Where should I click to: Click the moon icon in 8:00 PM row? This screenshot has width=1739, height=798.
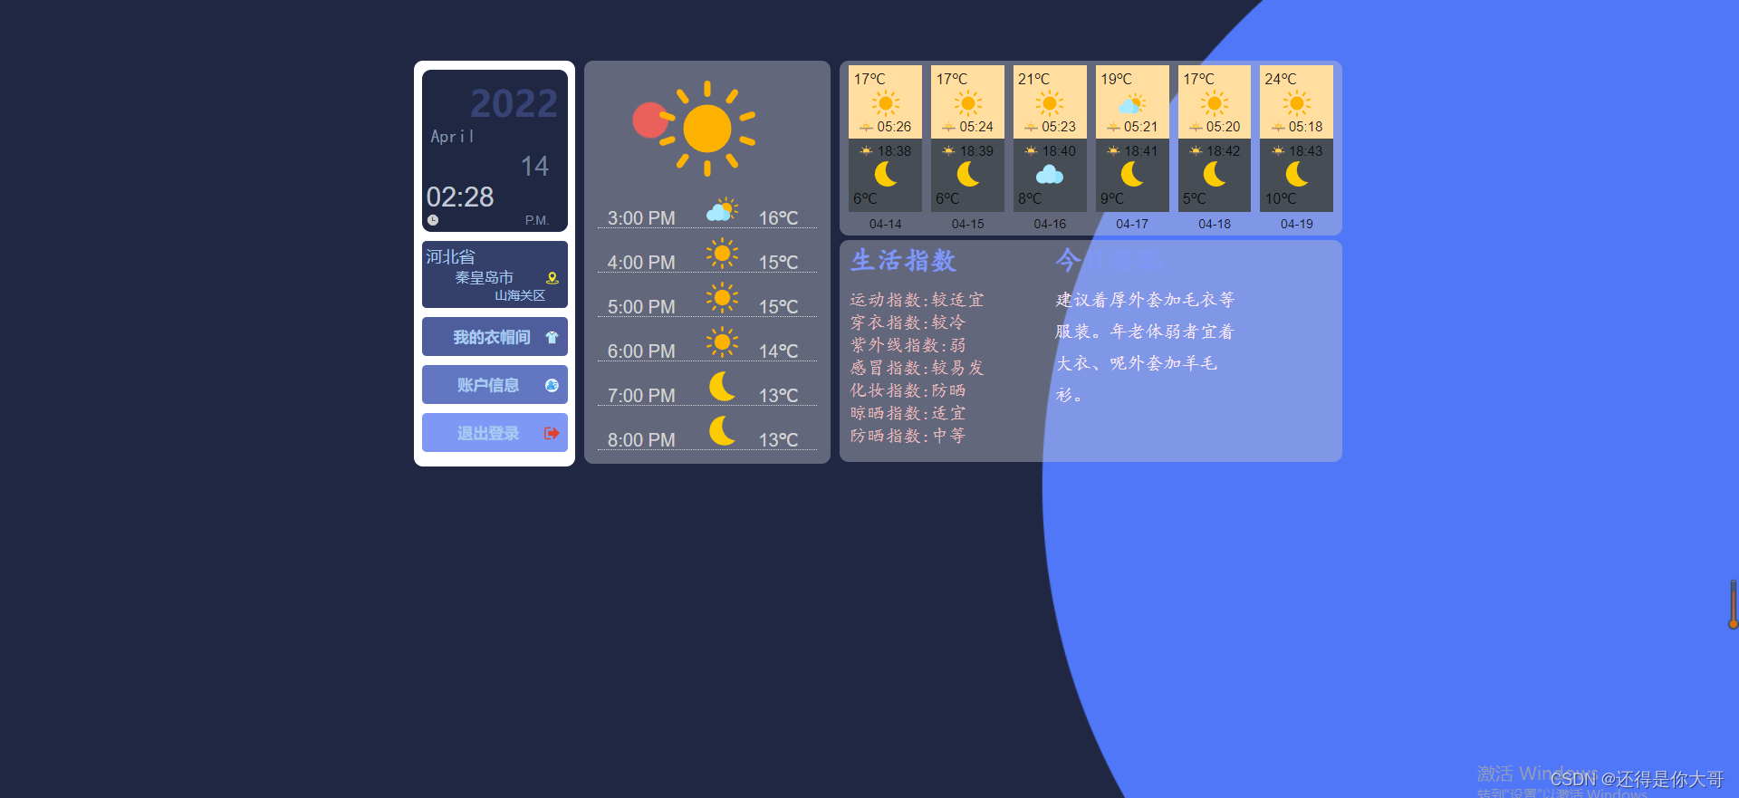(722, 431)
